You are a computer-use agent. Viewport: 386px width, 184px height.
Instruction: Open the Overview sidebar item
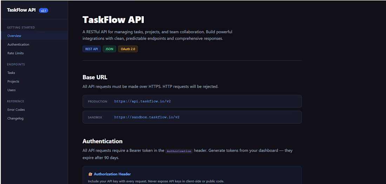coord(14,36)
